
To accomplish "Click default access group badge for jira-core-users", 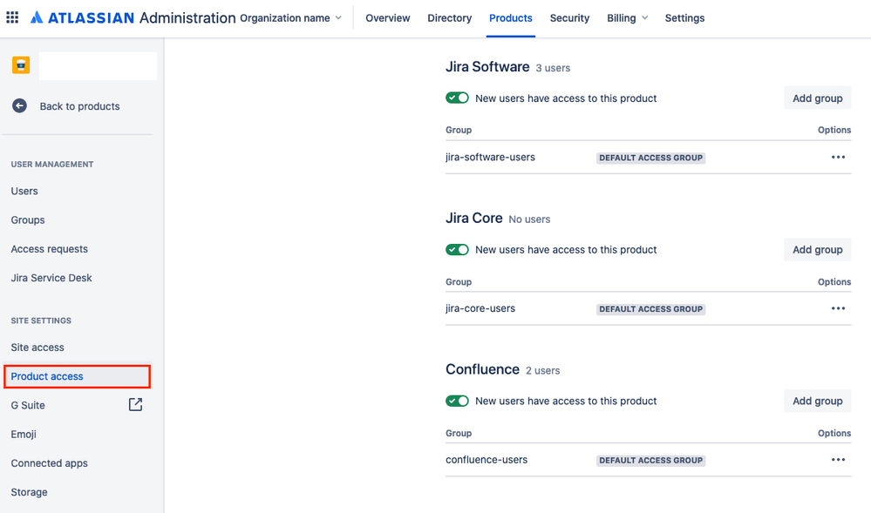I will 651,309.
